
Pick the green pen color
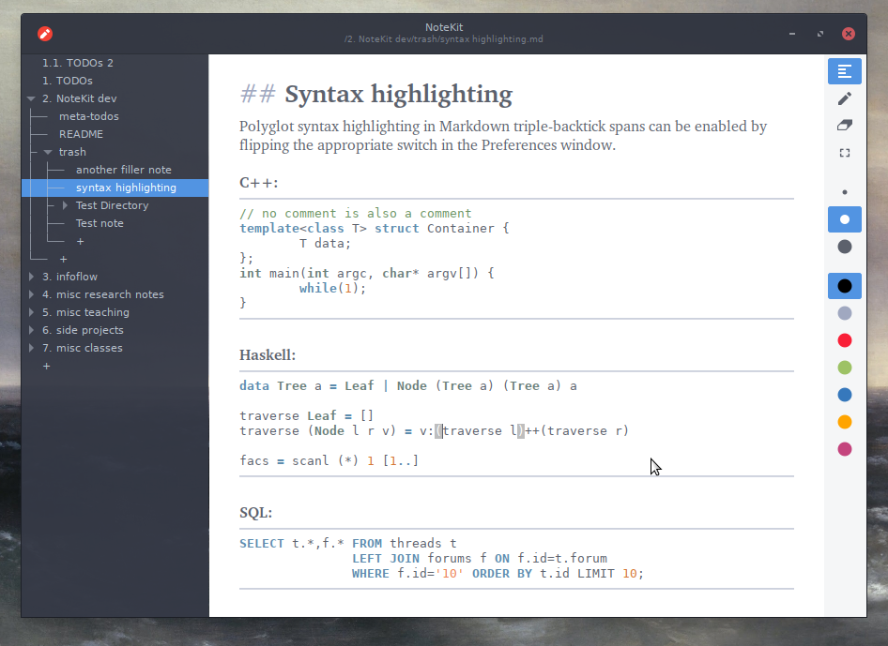pos(845,368)
